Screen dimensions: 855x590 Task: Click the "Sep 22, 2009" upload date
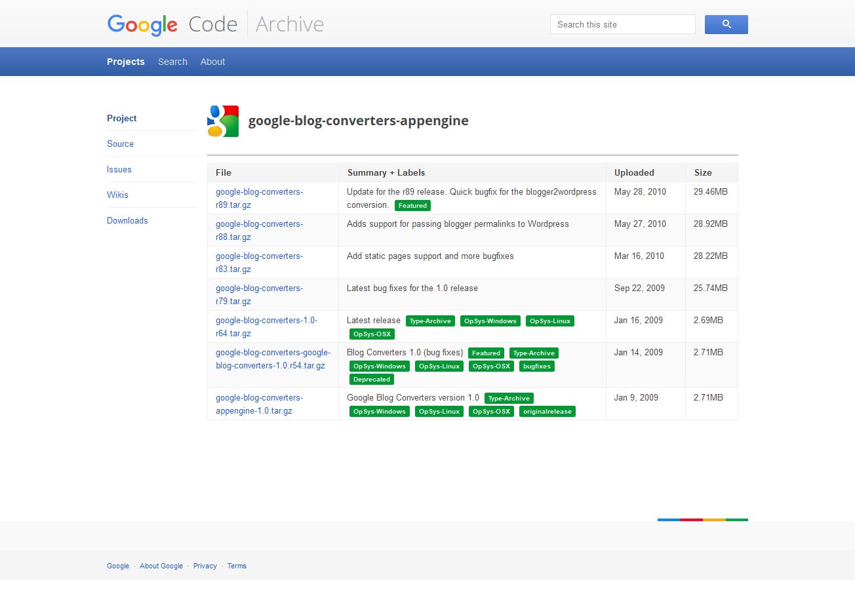click(640, 288)
